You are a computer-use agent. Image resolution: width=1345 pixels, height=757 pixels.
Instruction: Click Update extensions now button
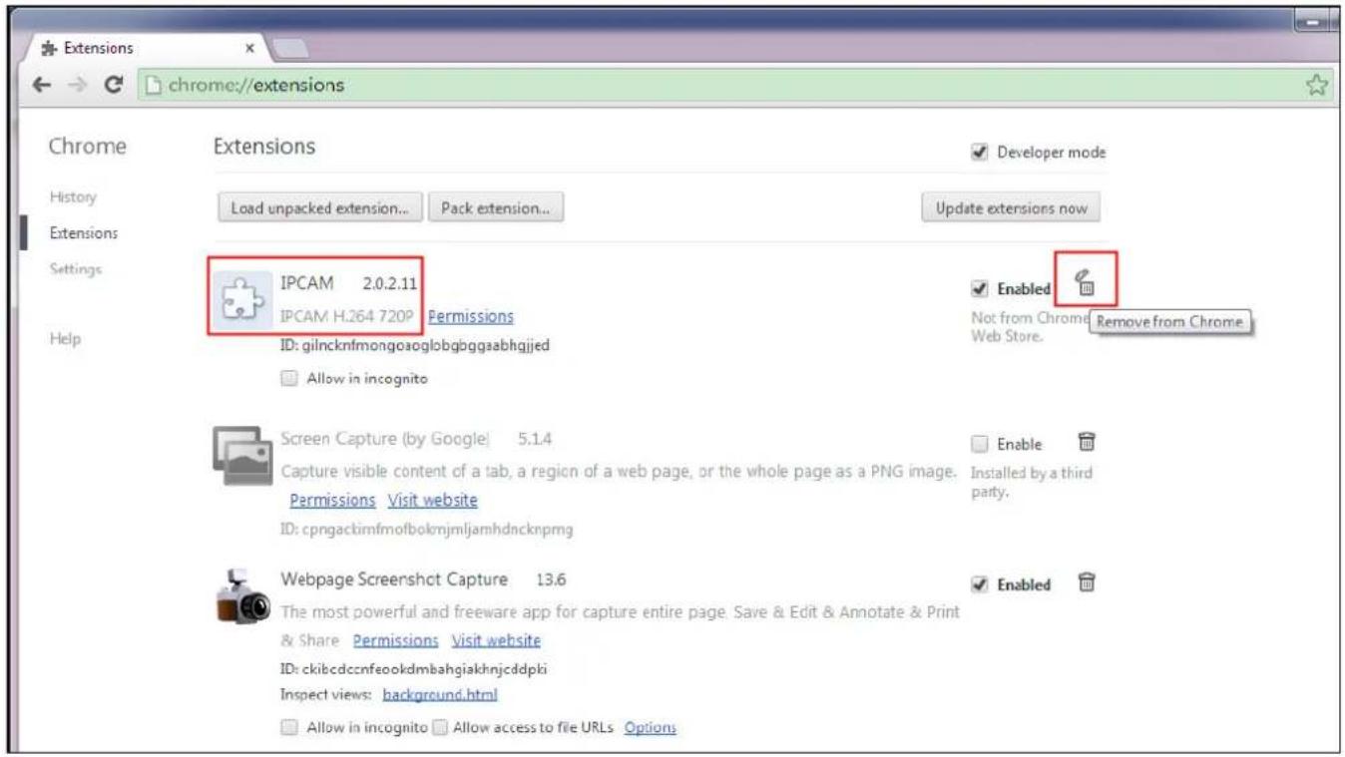pyautogui.click(x=1011, y=209)
